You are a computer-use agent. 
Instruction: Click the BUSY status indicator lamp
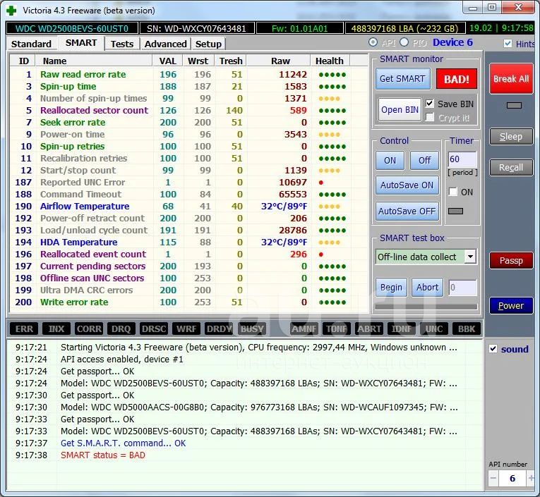[x=252, y=329]
